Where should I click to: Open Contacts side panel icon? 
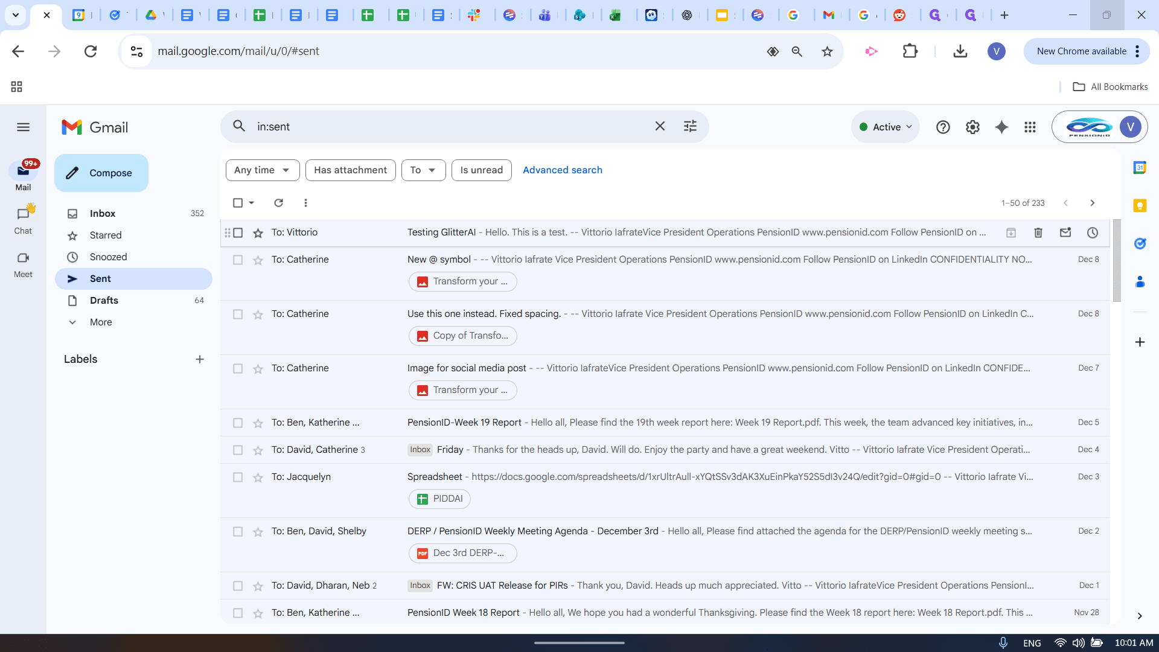pos(1140,281)
